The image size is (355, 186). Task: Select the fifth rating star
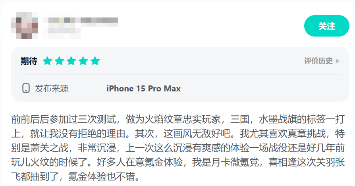pyautogui.click(x=95, y=61)
